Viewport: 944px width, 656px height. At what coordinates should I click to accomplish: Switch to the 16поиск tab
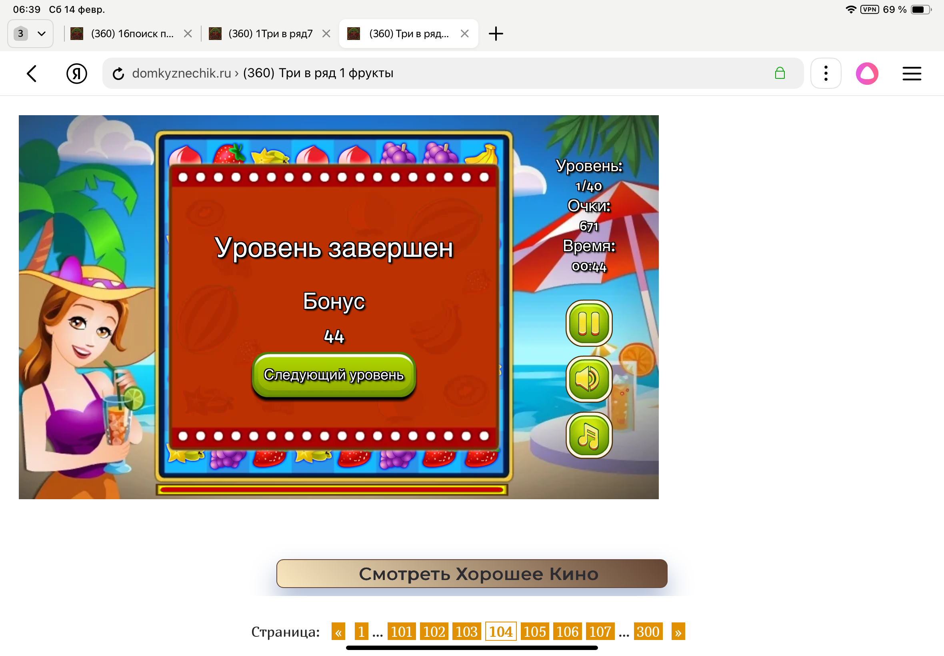pos(132,34)
